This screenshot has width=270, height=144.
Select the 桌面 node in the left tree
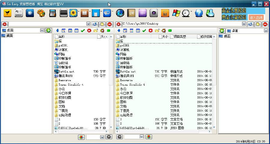(10, 36)
